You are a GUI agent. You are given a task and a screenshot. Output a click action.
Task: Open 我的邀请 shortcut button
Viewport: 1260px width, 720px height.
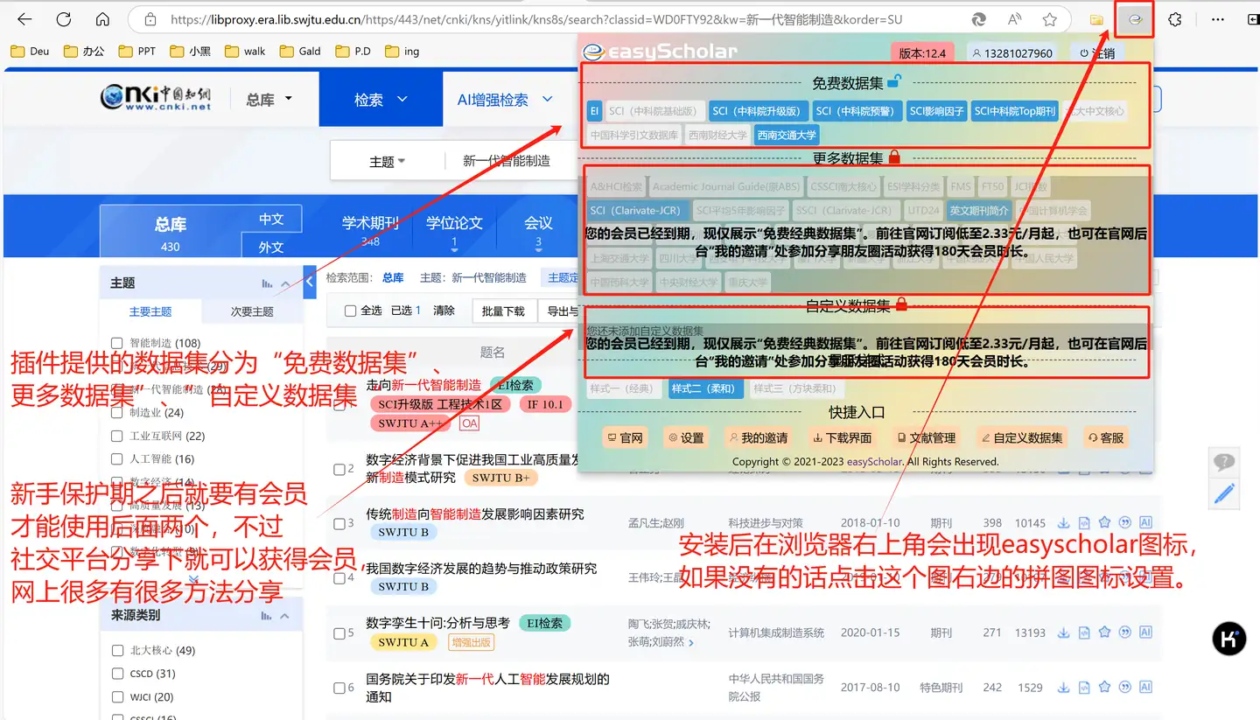pos(758,437)
